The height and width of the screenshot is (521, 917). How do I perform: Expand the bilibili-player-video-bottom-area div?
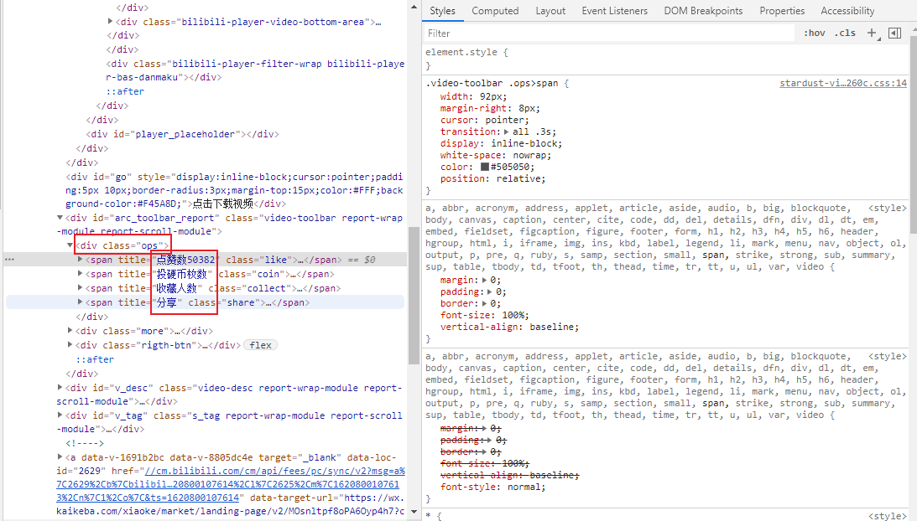point(111,22)
